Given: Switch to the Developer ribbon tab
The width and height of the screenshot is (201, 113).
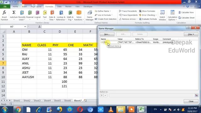Looking at the screenshot, I should (88, 6).
